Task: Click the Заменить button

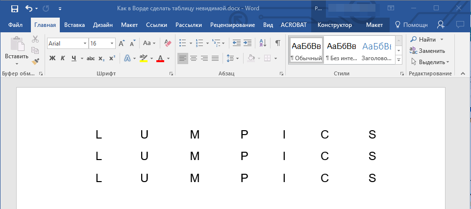Action: pos(427,50)
